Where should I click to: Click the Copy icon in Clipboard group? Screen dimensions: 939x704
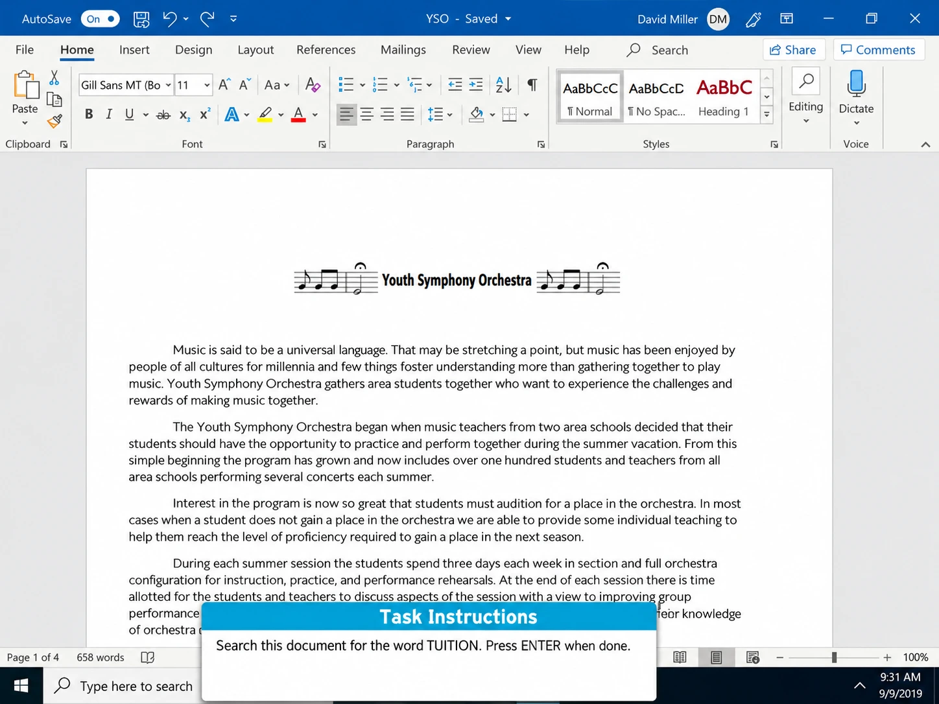pos(54,99)
